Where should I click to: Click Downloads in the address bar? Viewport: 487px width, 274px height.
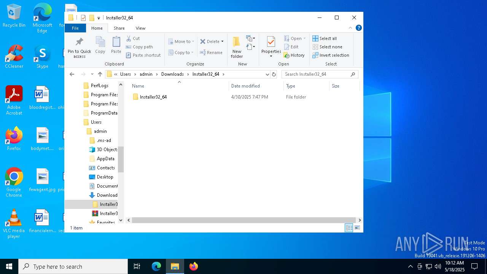pyautogui.click(x=172, y=74)
